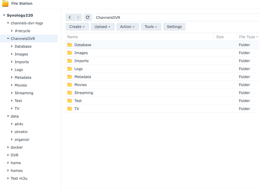Click the Folder type cell in Test row
Viewport: 259px width, 189px height.
(245, 101)
